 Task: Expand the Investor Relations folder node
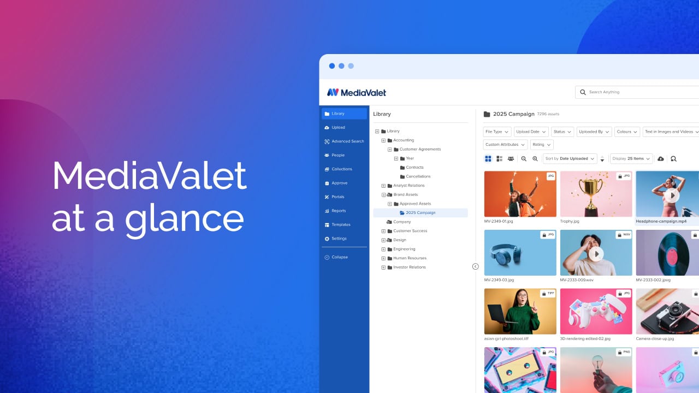coord(383,267)
